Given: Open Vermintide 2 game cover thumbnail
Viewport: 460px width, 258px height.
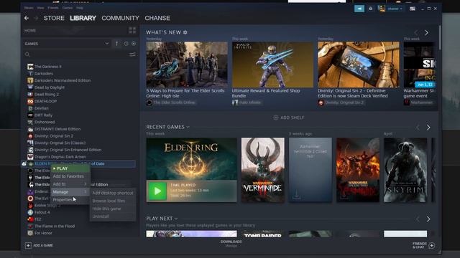Looking at the screenshot, I should pyautogui.click(x=263, y=170).
